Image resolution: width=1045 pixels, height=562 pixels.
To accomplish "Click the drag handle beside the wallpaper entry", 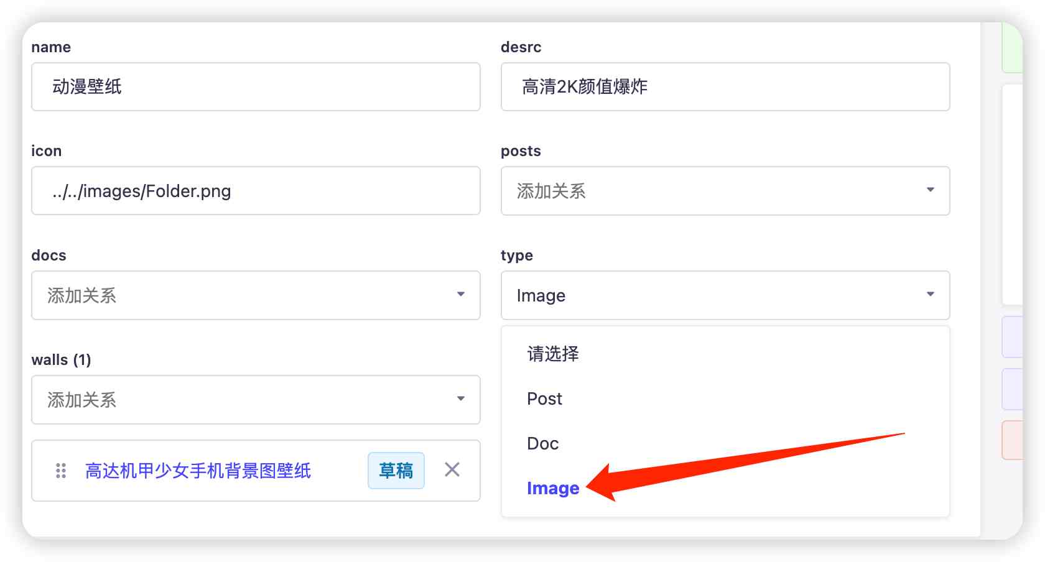I will (x=61, y=471).
